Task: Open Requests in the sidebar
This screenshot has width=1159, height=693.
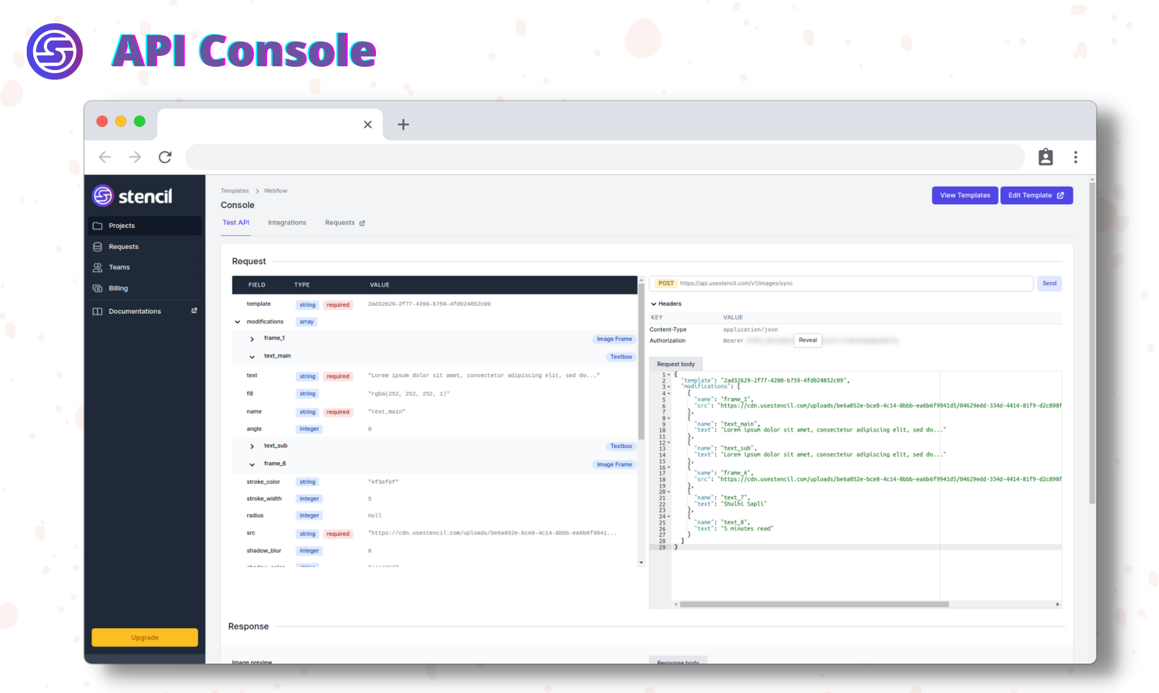Action: [x=145, y=247]
